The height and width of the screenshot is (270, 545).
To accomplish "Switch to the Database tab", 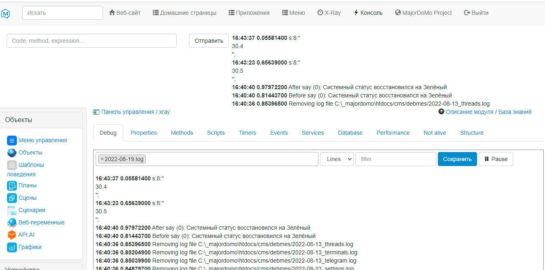I will [350, 133].
